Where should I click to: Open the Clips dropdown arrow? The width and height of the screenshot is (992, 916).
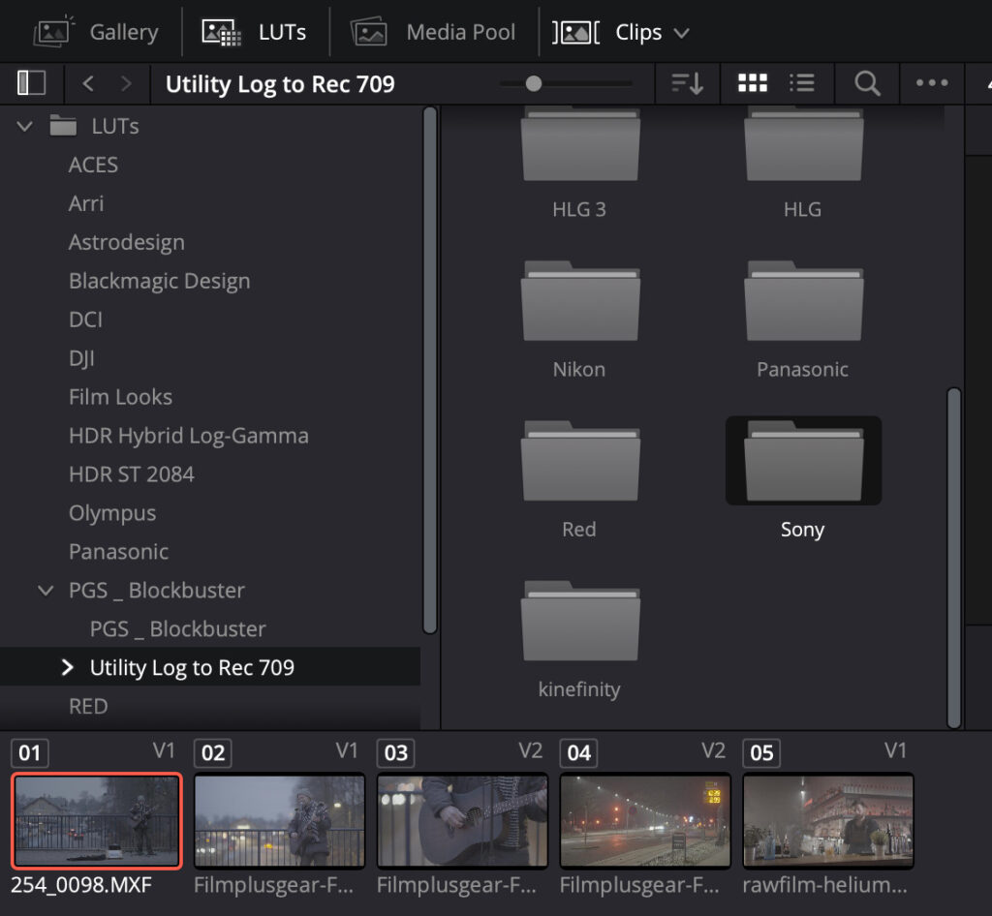[x=681, y=32]
